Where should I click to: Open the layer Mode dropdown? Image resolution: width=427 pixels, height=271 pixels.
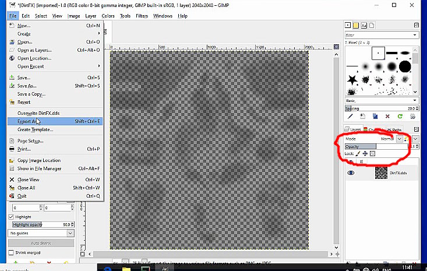pyautogui.click(x=399, y=139)
